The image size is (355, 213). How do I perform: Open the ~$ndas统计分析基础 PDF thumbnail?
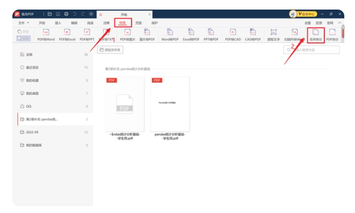pos(124,104)
